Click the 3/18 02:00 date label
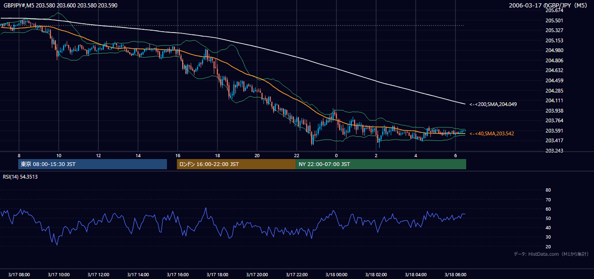This screenshot has width=594, height=279. tap(376, 275)
